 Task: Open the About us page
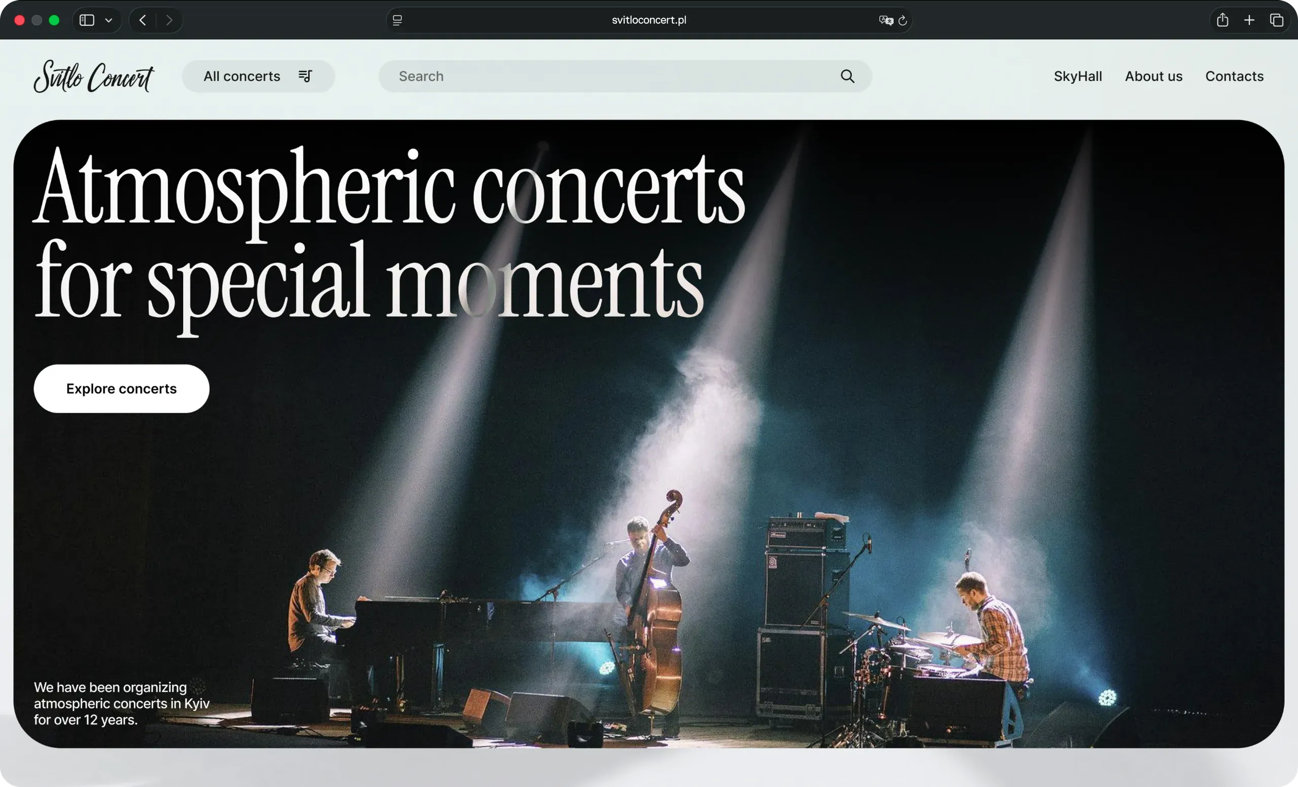(x=1153, y=77)
